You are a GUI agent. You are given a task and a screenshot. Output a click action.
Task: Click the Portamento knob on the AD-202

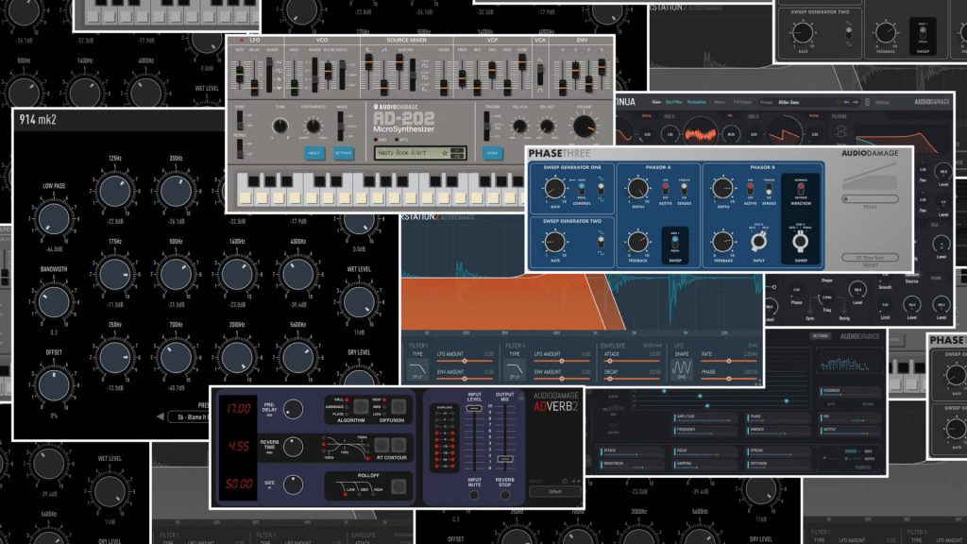314,127
